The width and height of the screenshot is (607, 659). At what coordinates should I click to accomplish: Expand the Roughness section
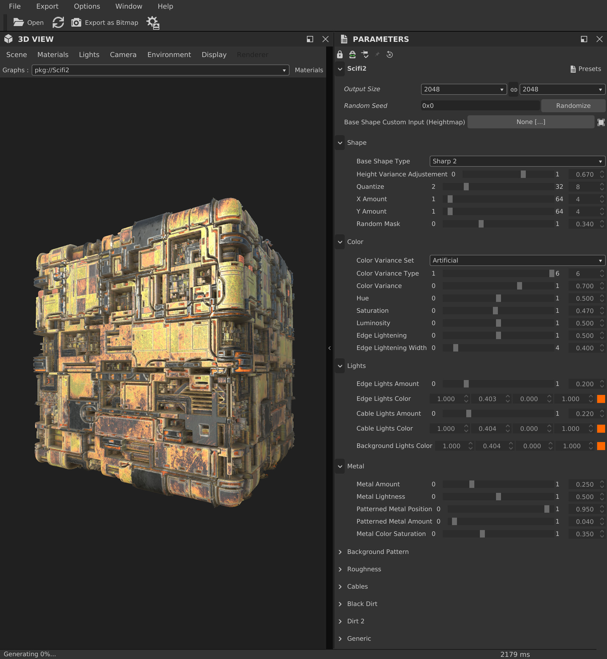(364, 569)
